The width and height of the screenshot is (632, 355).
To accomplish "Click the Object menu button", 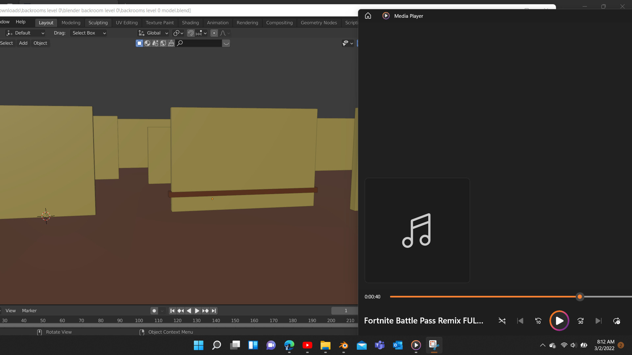I will [x=40, y=43].
